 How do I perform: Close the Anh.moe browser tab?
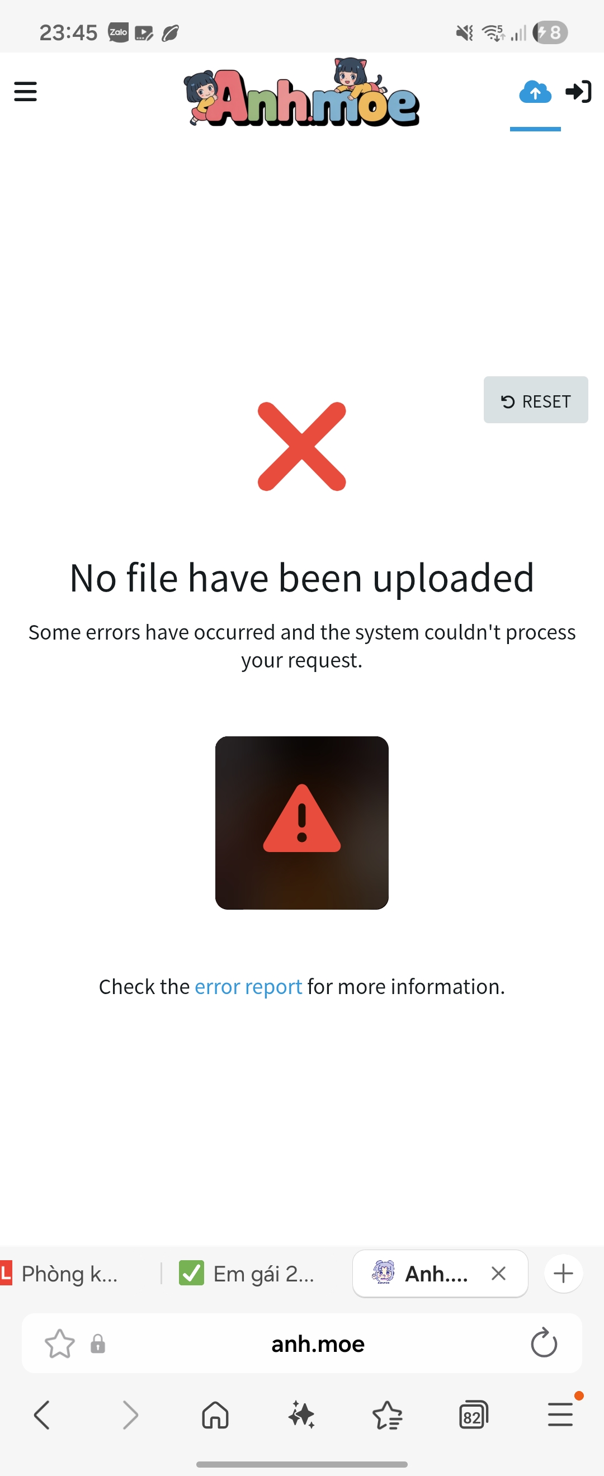tap(498, 1273)
